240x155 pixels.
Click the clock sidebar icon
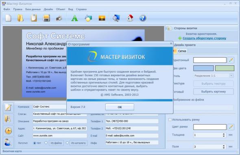pyautogui.click(x=8, y=131)
